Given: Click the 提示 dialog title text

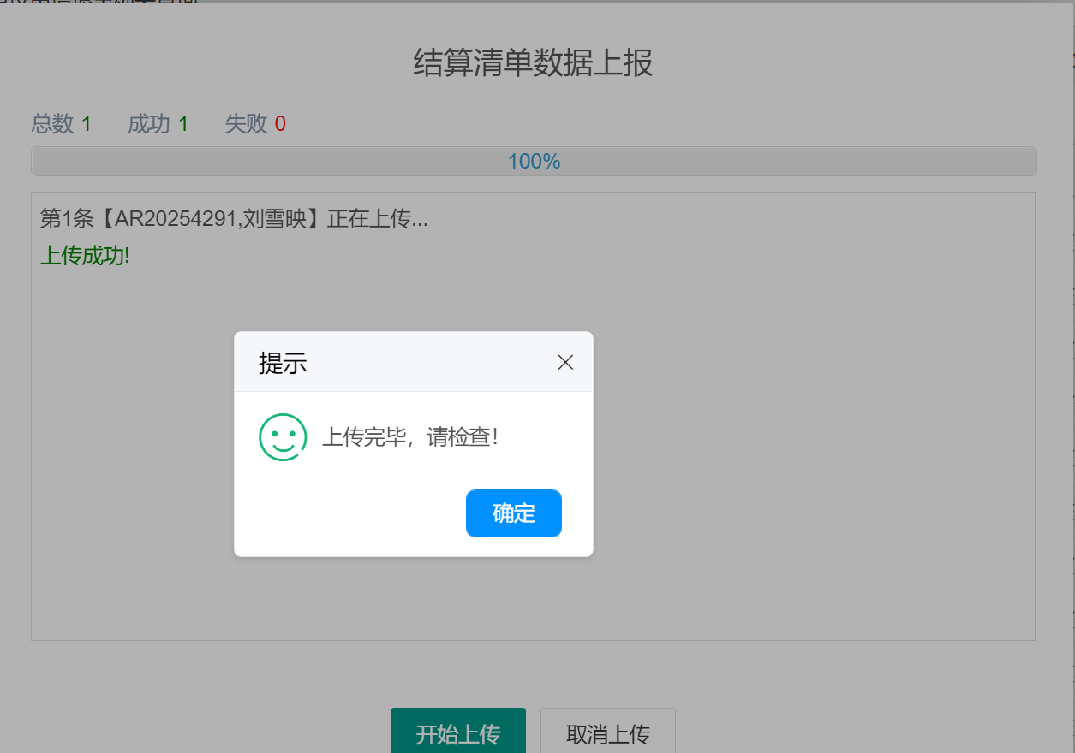Looking at the screenshot, I should (283, 363).
